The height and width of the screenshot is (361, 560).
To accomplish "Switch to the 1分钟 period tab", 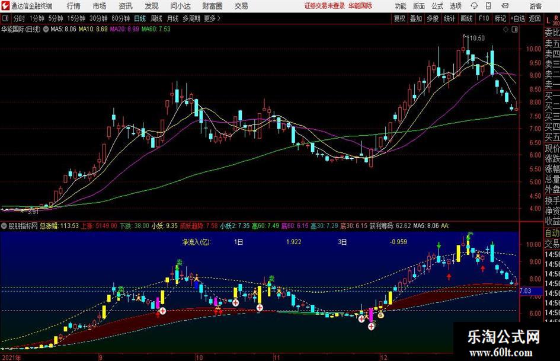I will [x=37, y=18].
